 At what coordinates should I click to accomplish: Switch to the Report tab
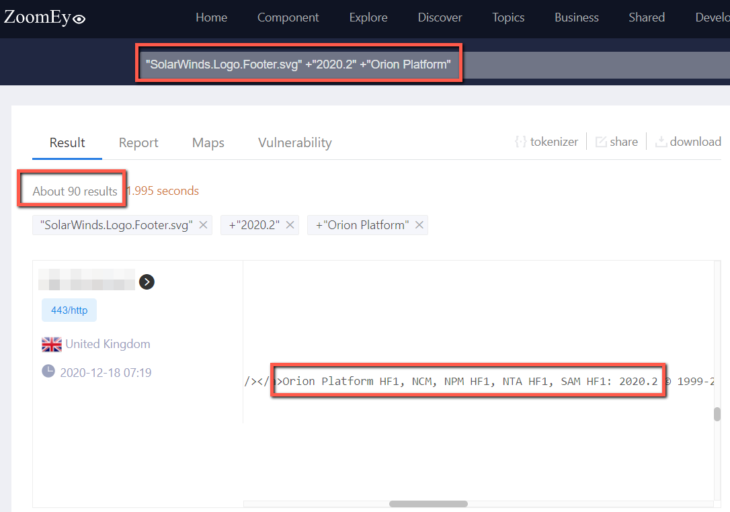pos(138,142)
